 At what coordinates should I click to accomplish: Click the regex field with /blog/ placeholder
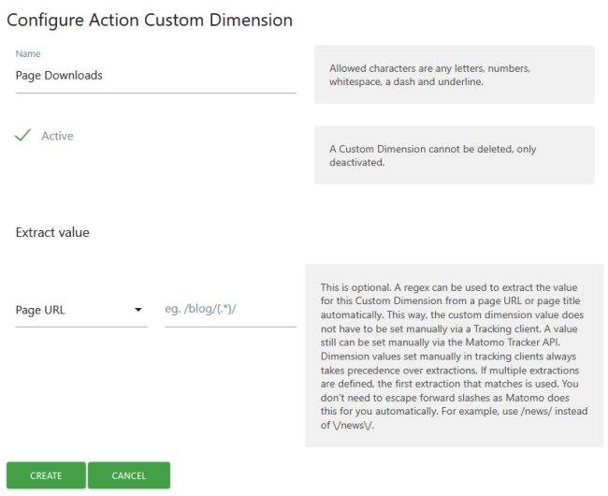pyautogui.click(x=230, y=310)
